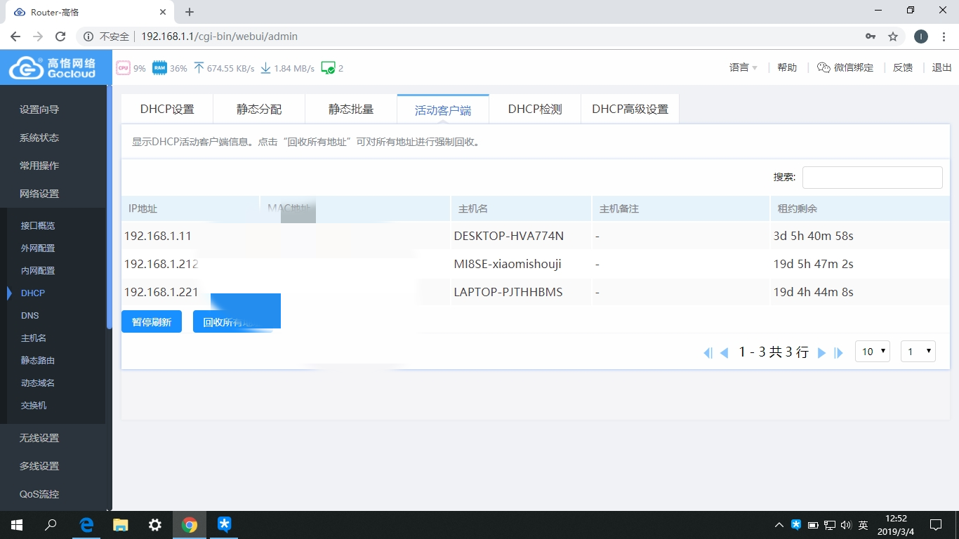Switch to 静态分配 tab
The image size is (959, 539).
[259, 109]
